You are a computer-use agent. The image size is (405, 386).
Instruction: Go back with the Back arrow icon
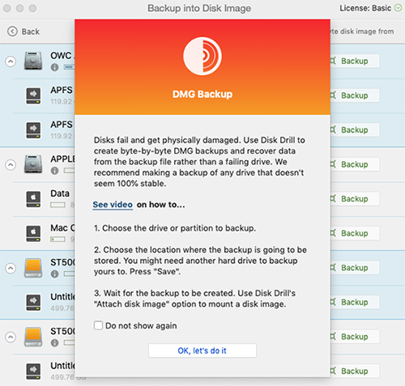(x=12, y=32)
